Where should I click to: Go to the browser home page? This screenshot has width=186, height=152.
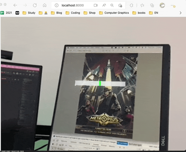click(44, 5)
